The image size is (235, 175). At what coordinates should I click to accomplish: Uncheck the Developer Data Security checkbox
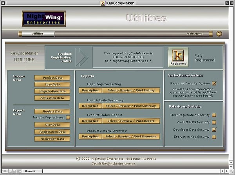coord(214,130)
